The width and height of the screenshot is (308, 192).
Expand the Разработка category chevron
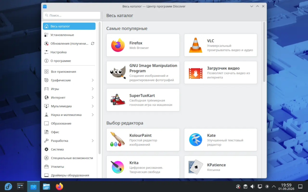click(93, 141)
